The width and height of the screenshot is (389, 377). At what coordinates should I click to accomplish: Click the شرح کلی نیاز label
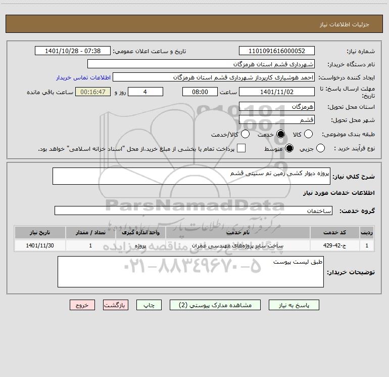(354, 177)
